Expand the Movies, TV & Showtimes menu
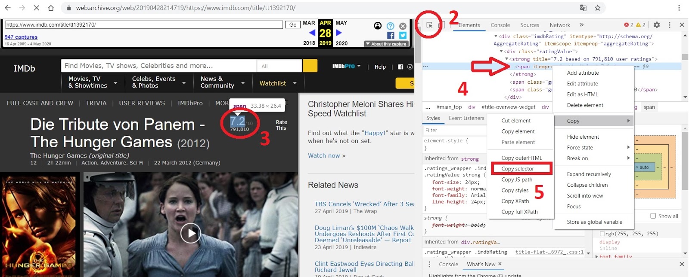 (92, 82)
